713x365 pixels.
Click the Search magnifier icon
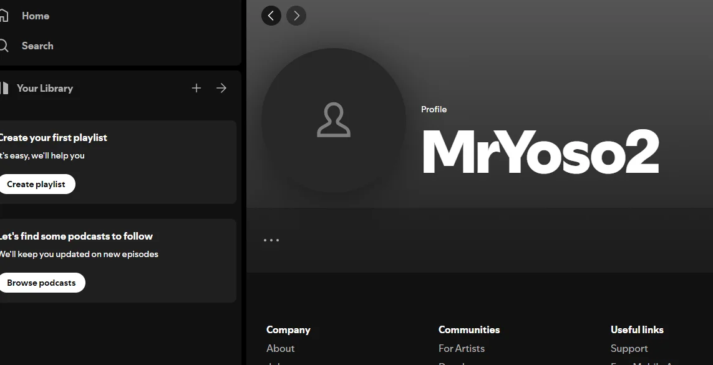point(4,46)
